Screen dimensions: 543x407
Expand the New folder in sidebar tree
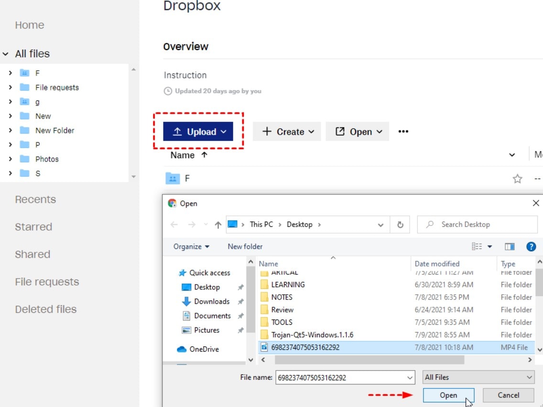point(11,116)
